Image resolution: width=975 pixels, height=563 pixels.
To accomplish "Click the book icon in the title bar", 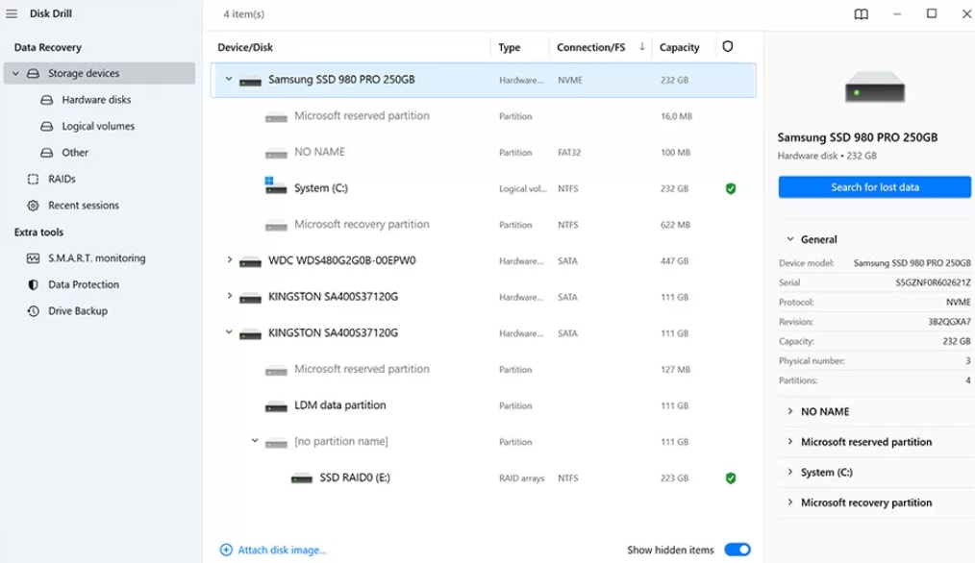I will pos(862,14).
